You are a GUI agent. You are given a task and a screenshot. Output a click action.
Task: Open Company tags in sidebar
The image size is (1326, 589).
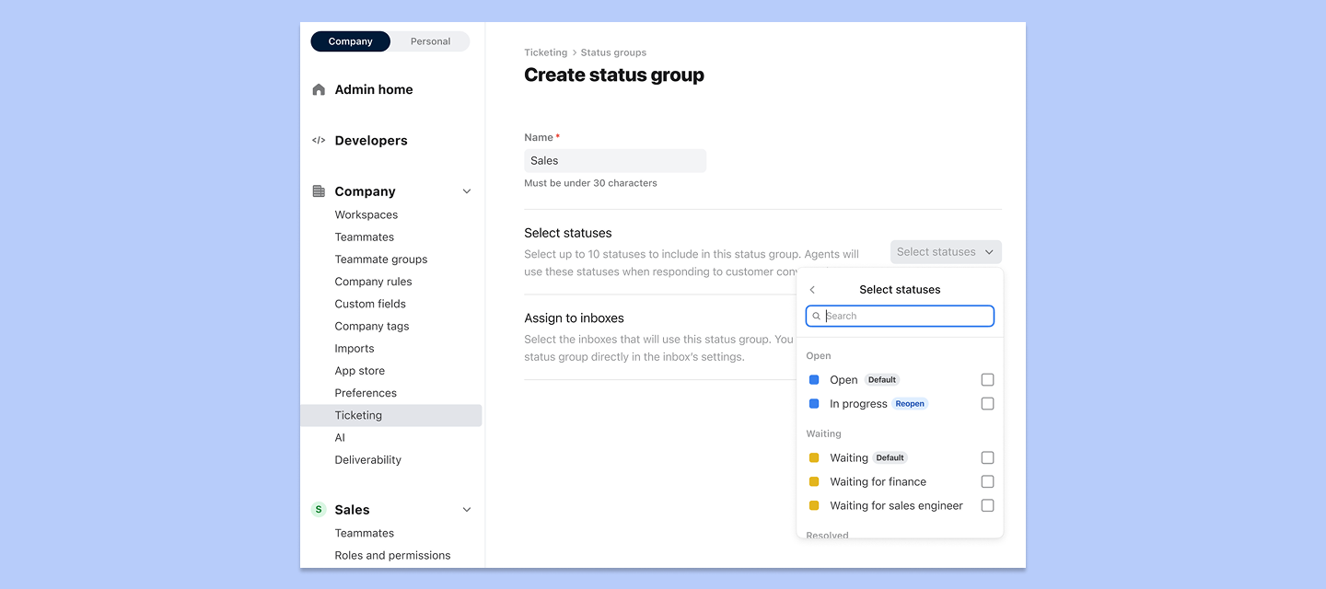pyautogui.click(x=372, y=327)
